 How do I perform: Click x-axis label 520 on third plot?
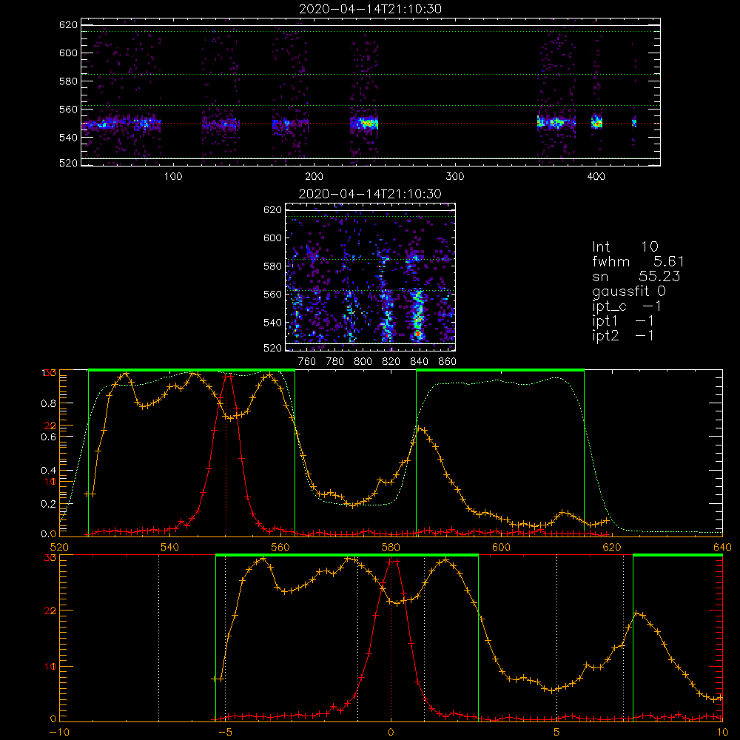coord(59,547)
